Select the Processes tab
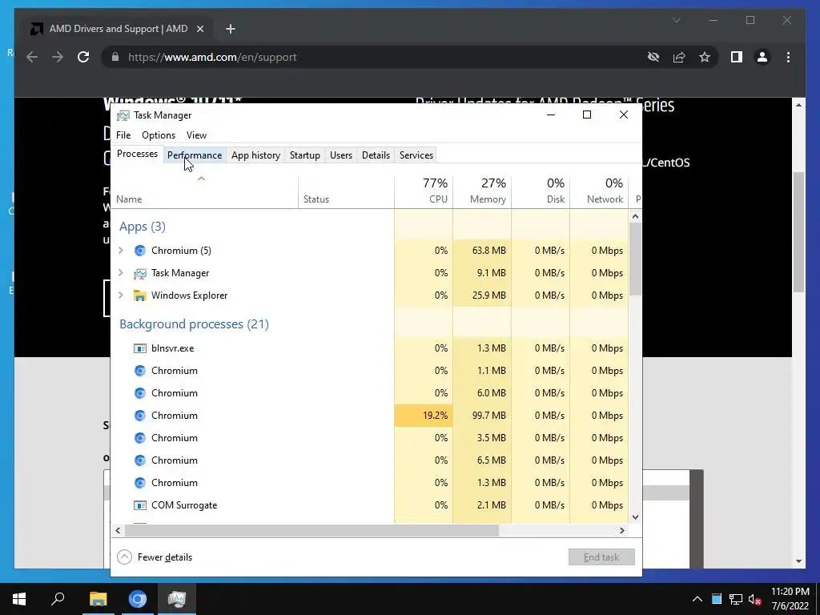This screenshot has width=820, height=615. tap(137, 155)
